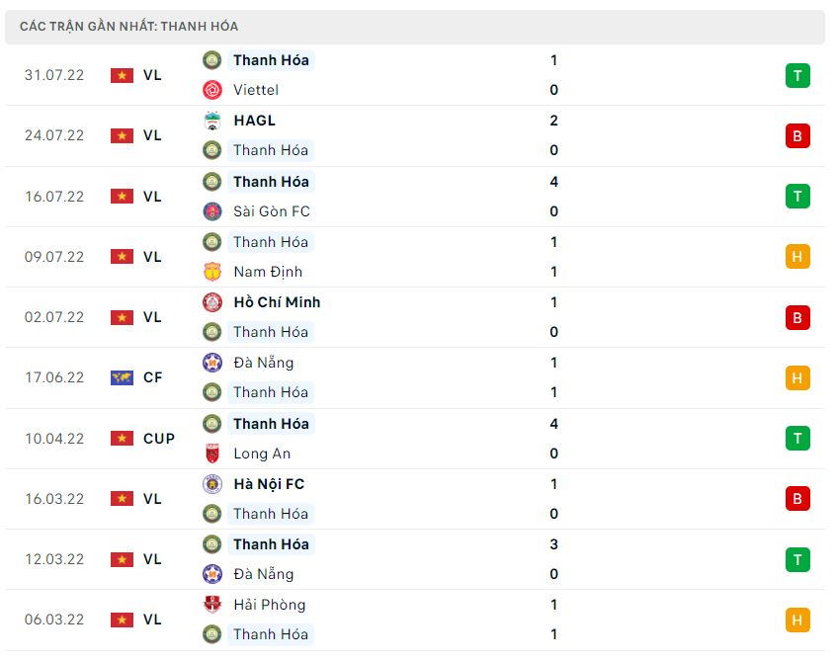
Task: Click the 06.03.22 match date
Action: coord(54,620)
